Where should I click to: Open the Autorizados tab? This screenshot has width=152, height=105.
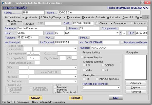pyautogui.click(x=114, y=17)
